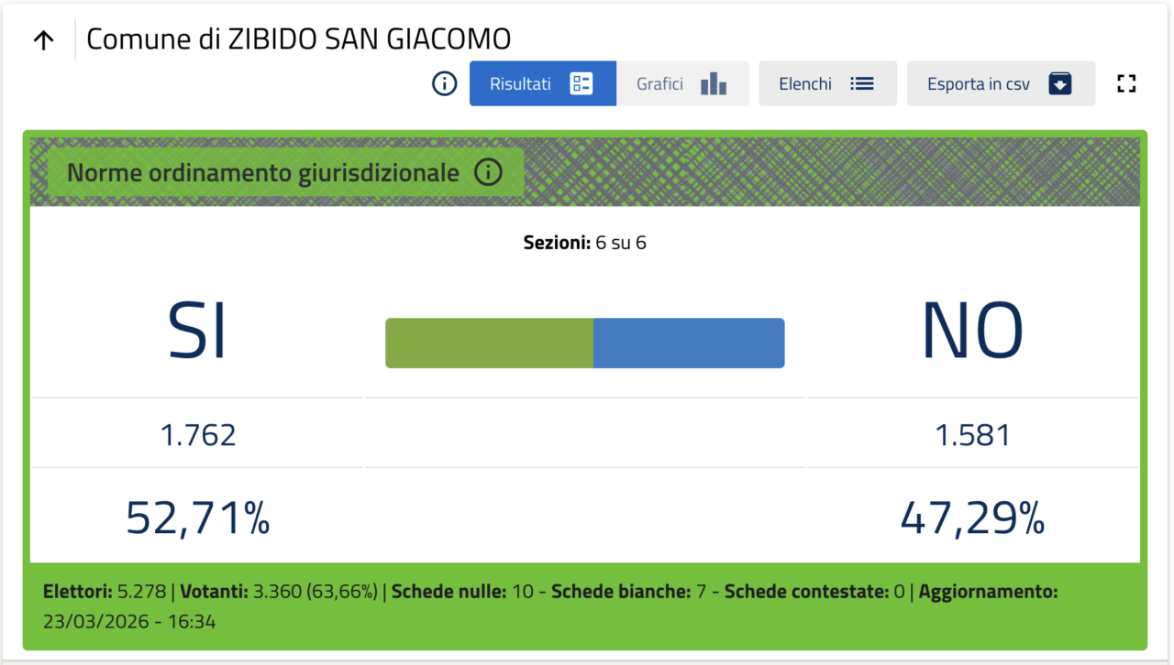Switch to the Grafici view
This screenshot has width=1174, height=665.
click(681, 84)
